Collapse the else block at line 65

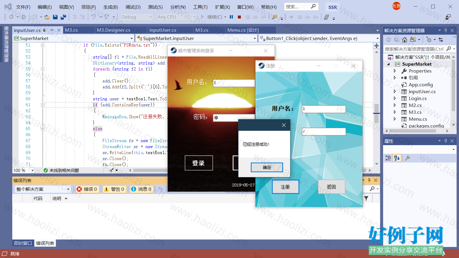click(x=43, y=129)
